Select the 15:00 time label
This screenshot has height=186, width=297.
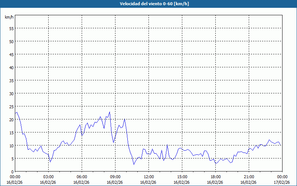(182, 177)
